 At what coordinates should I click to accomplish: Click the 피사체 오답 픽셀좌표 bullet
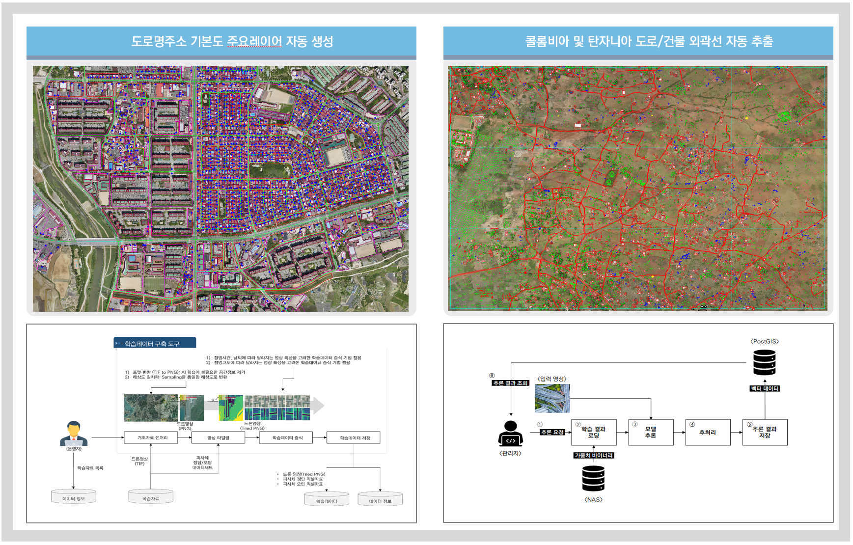303,484
